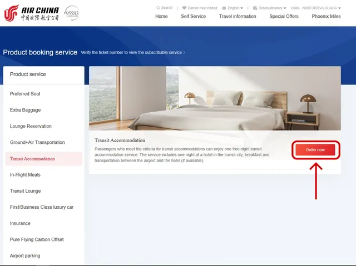Click Verify the ticket number link

tap(133, 52)
